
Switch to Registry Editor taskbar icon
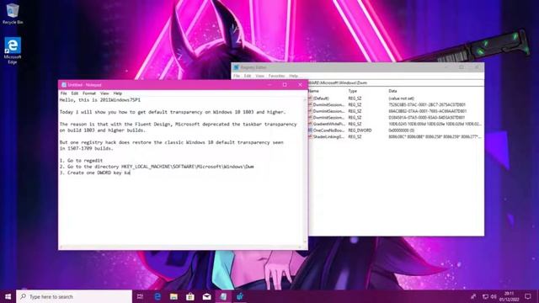tap(240, 296)
